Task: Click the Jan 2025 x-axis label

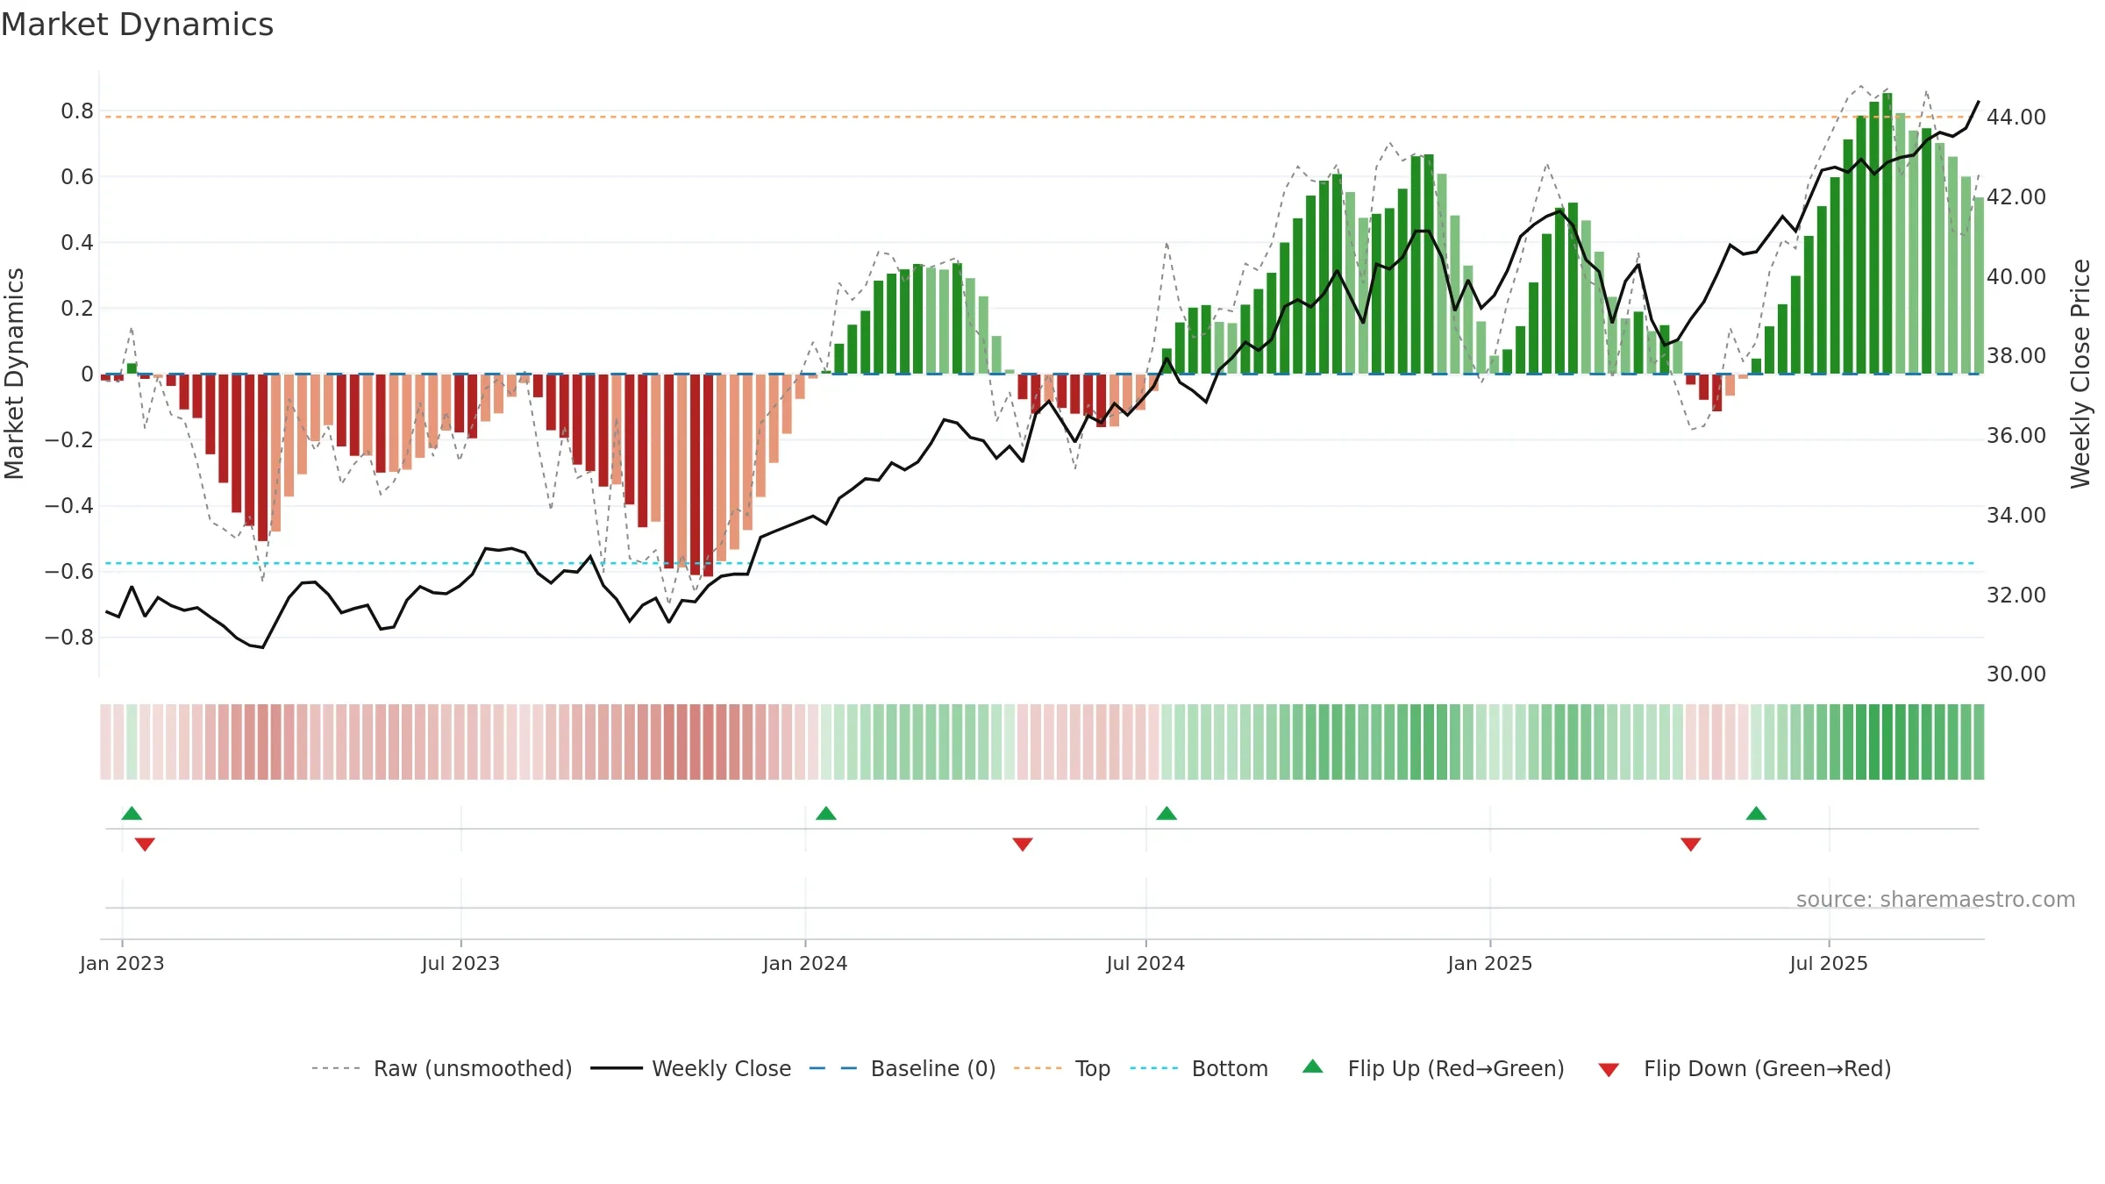Action: point(1490,963)
